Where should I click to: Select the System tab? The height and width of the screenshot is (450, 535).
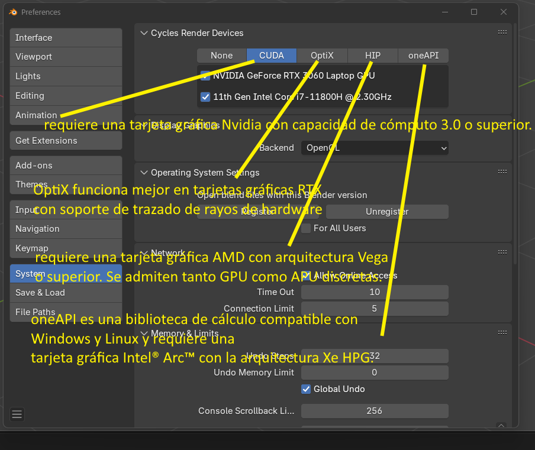point(66,273)
